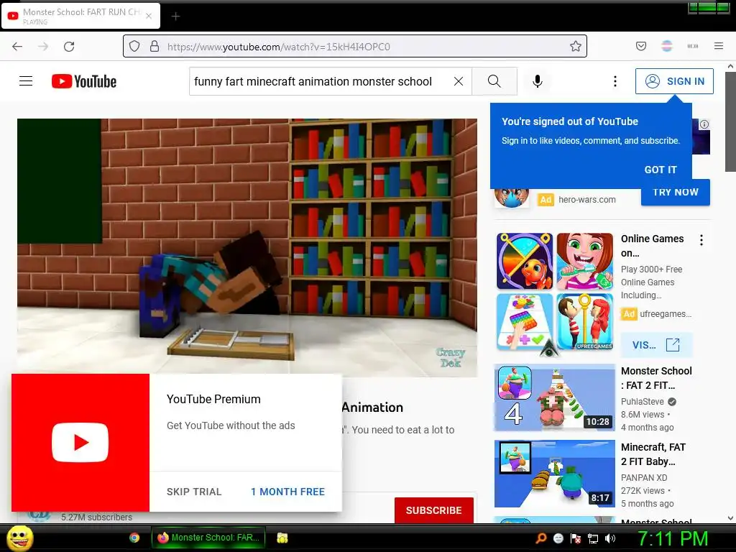The image size is (736, 552).
Task: Play Monster School FAT 2 FIT thumbnail
Action: pyautogui.click(x=554, y=397)
